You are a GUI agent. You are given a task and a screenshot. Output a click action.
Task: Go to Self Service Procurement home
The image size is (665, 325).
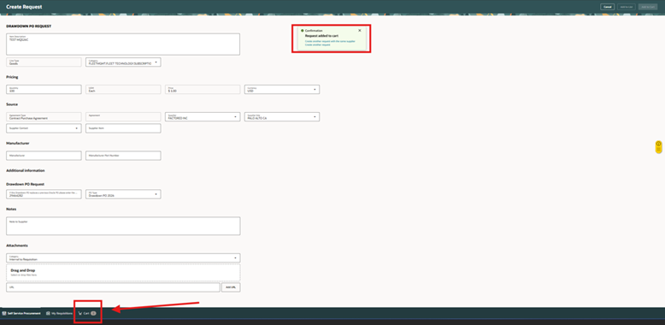[x=21, y=313]
